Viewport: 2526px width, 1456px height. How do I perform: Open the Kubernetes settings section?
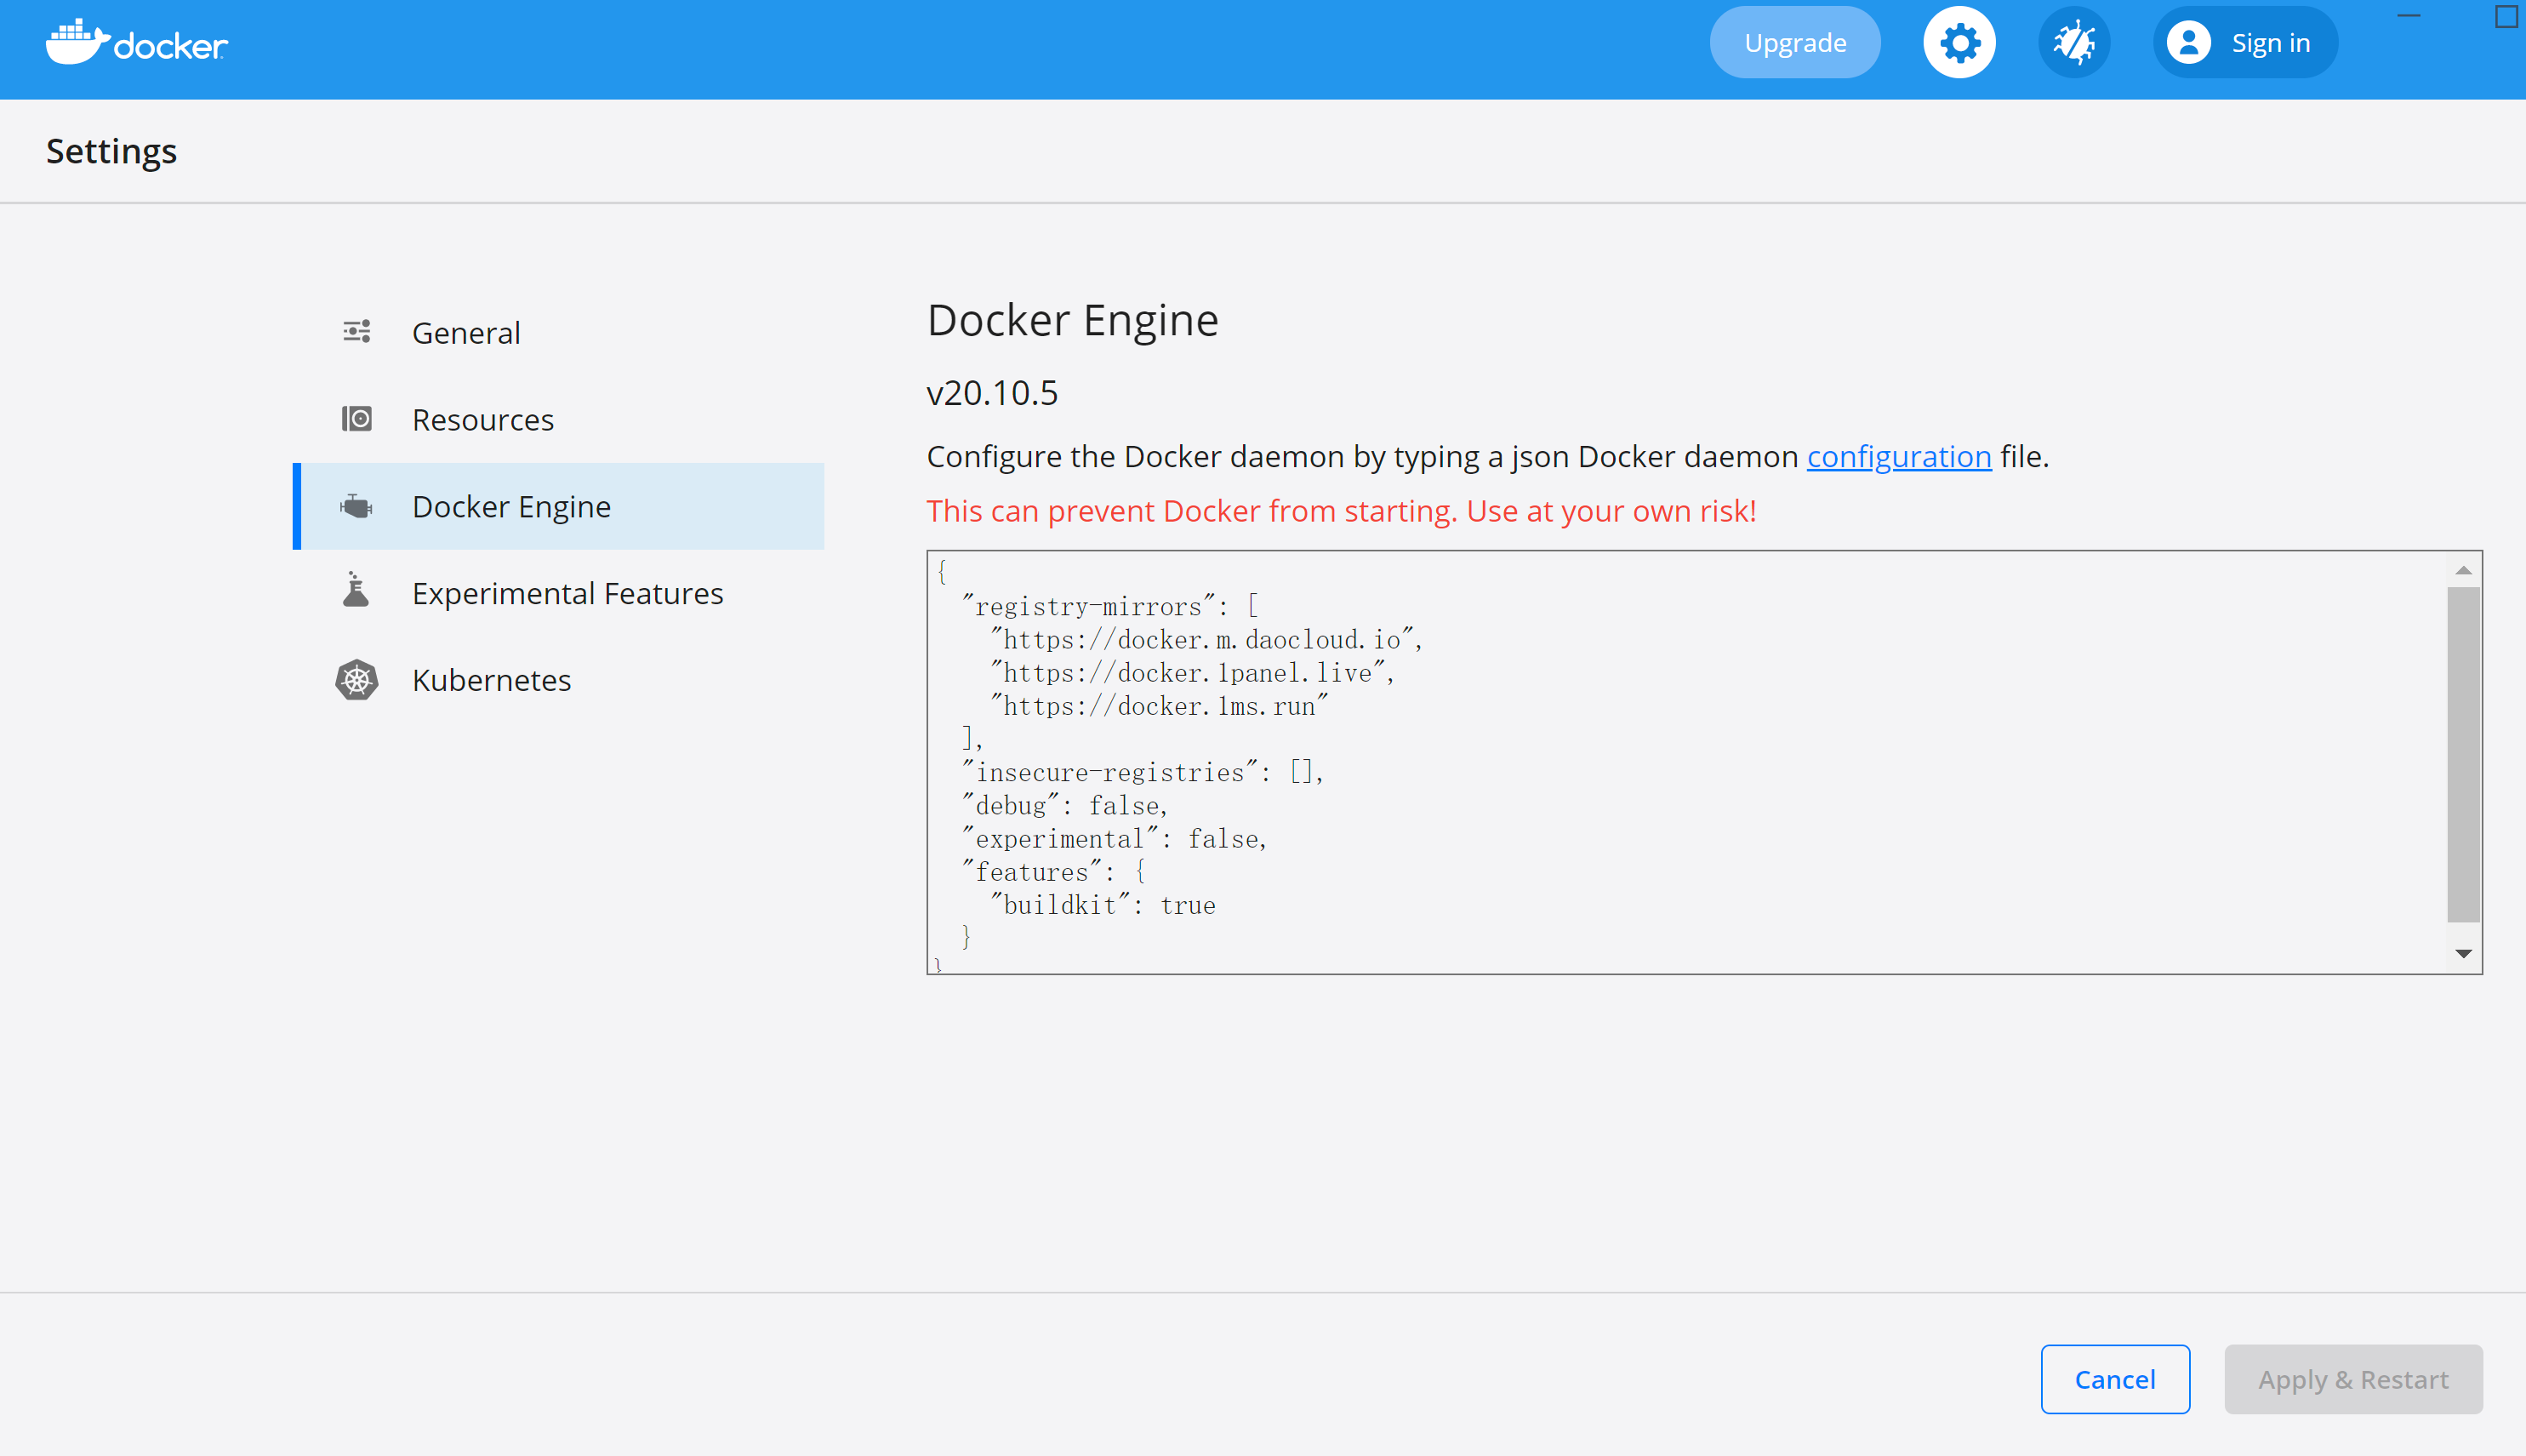click(x=559, y=680)
